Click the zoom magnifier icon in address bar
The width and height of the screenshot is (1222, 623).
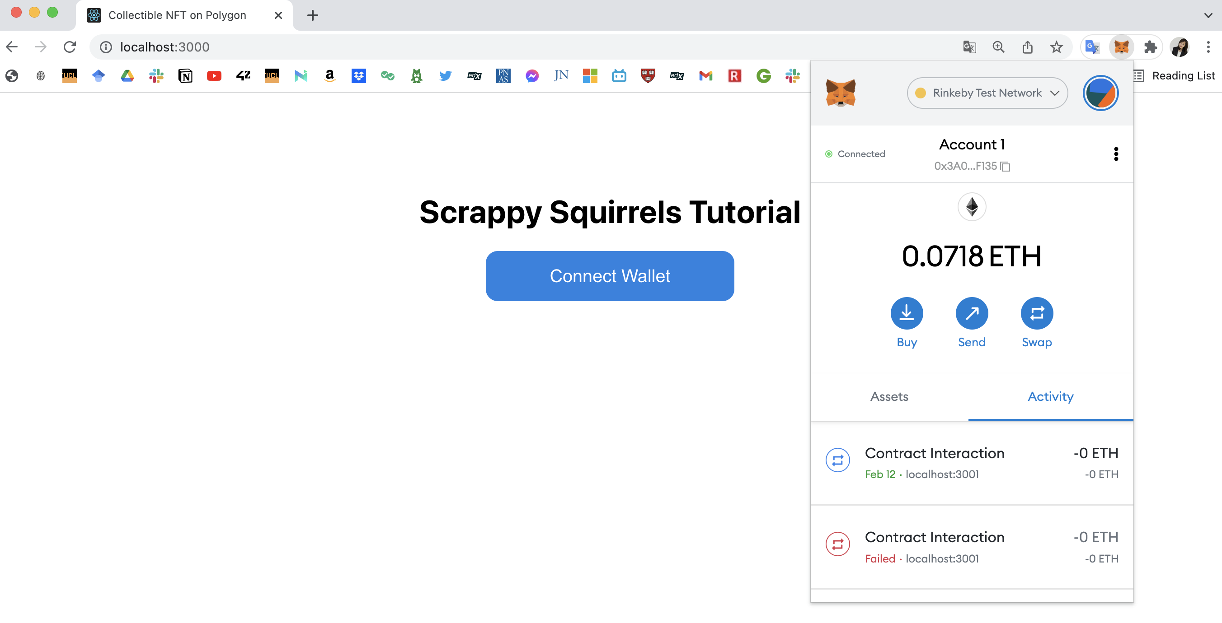(x=998, y=47)
